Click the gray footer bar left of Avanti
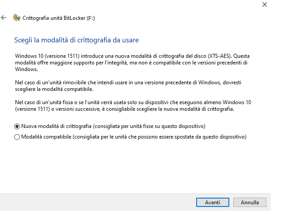The image size is (281, 214). 97,202
